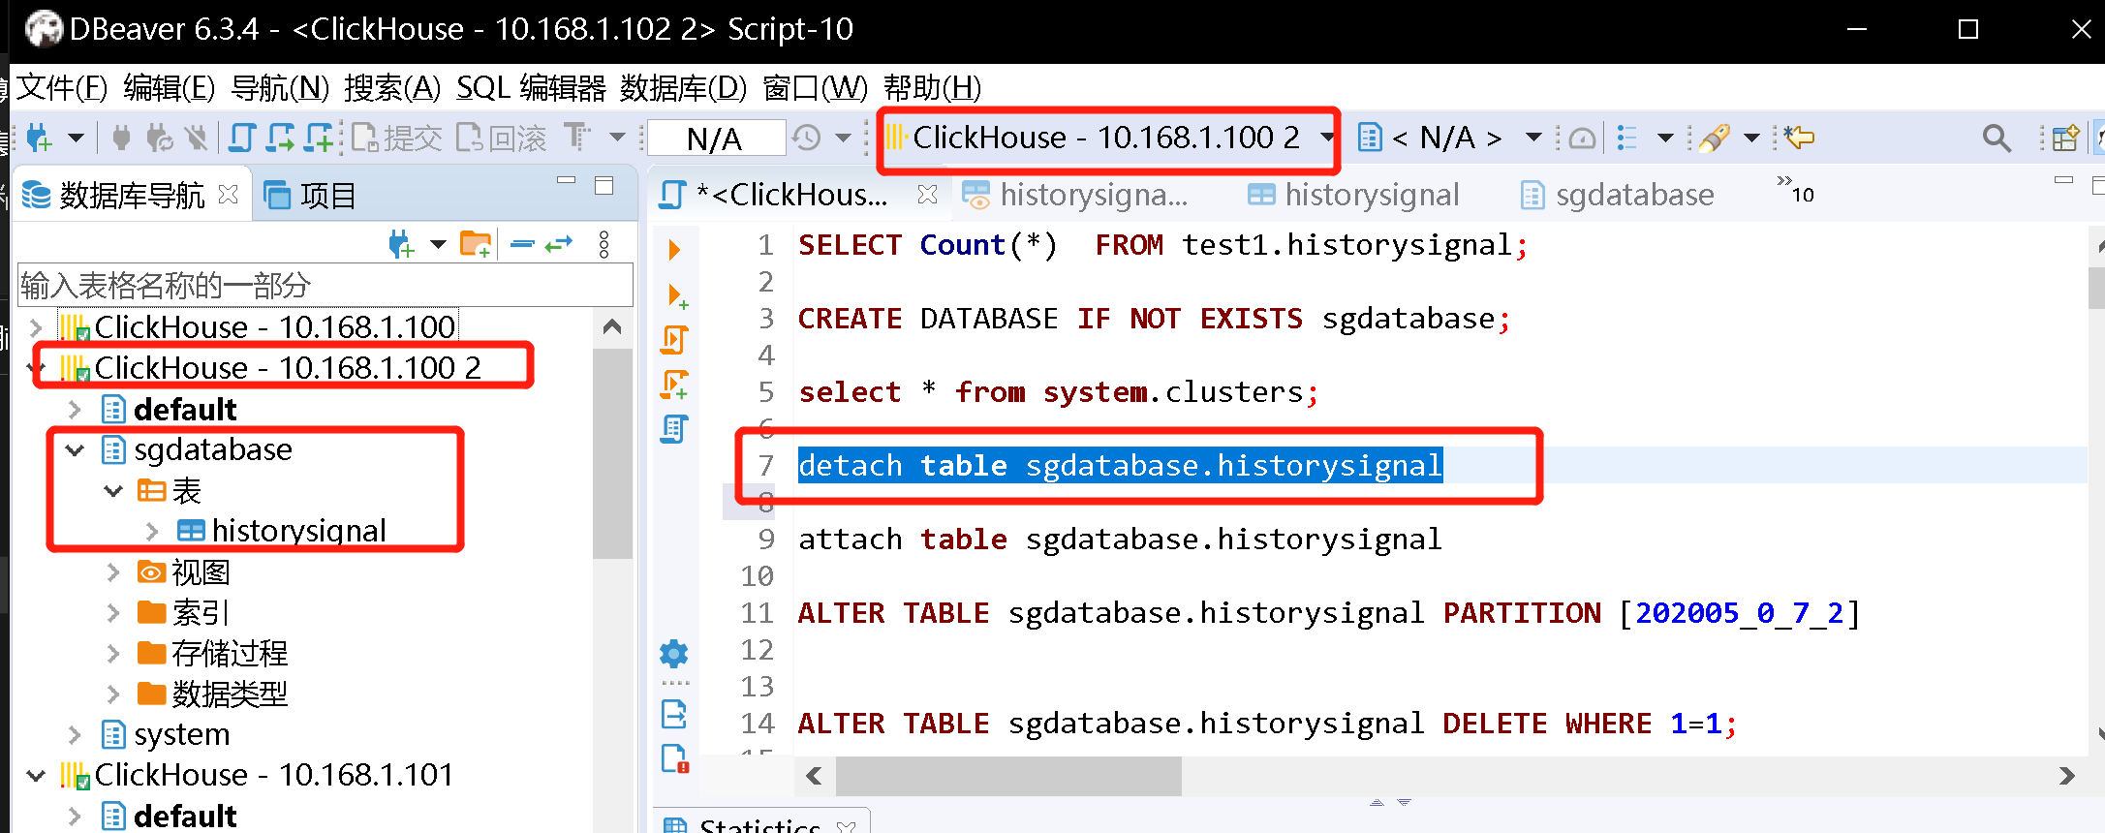Select the ClickHouse - 10.168.1.100 2 tree node
2105x833 pixels.
click(x=288, y=368)
